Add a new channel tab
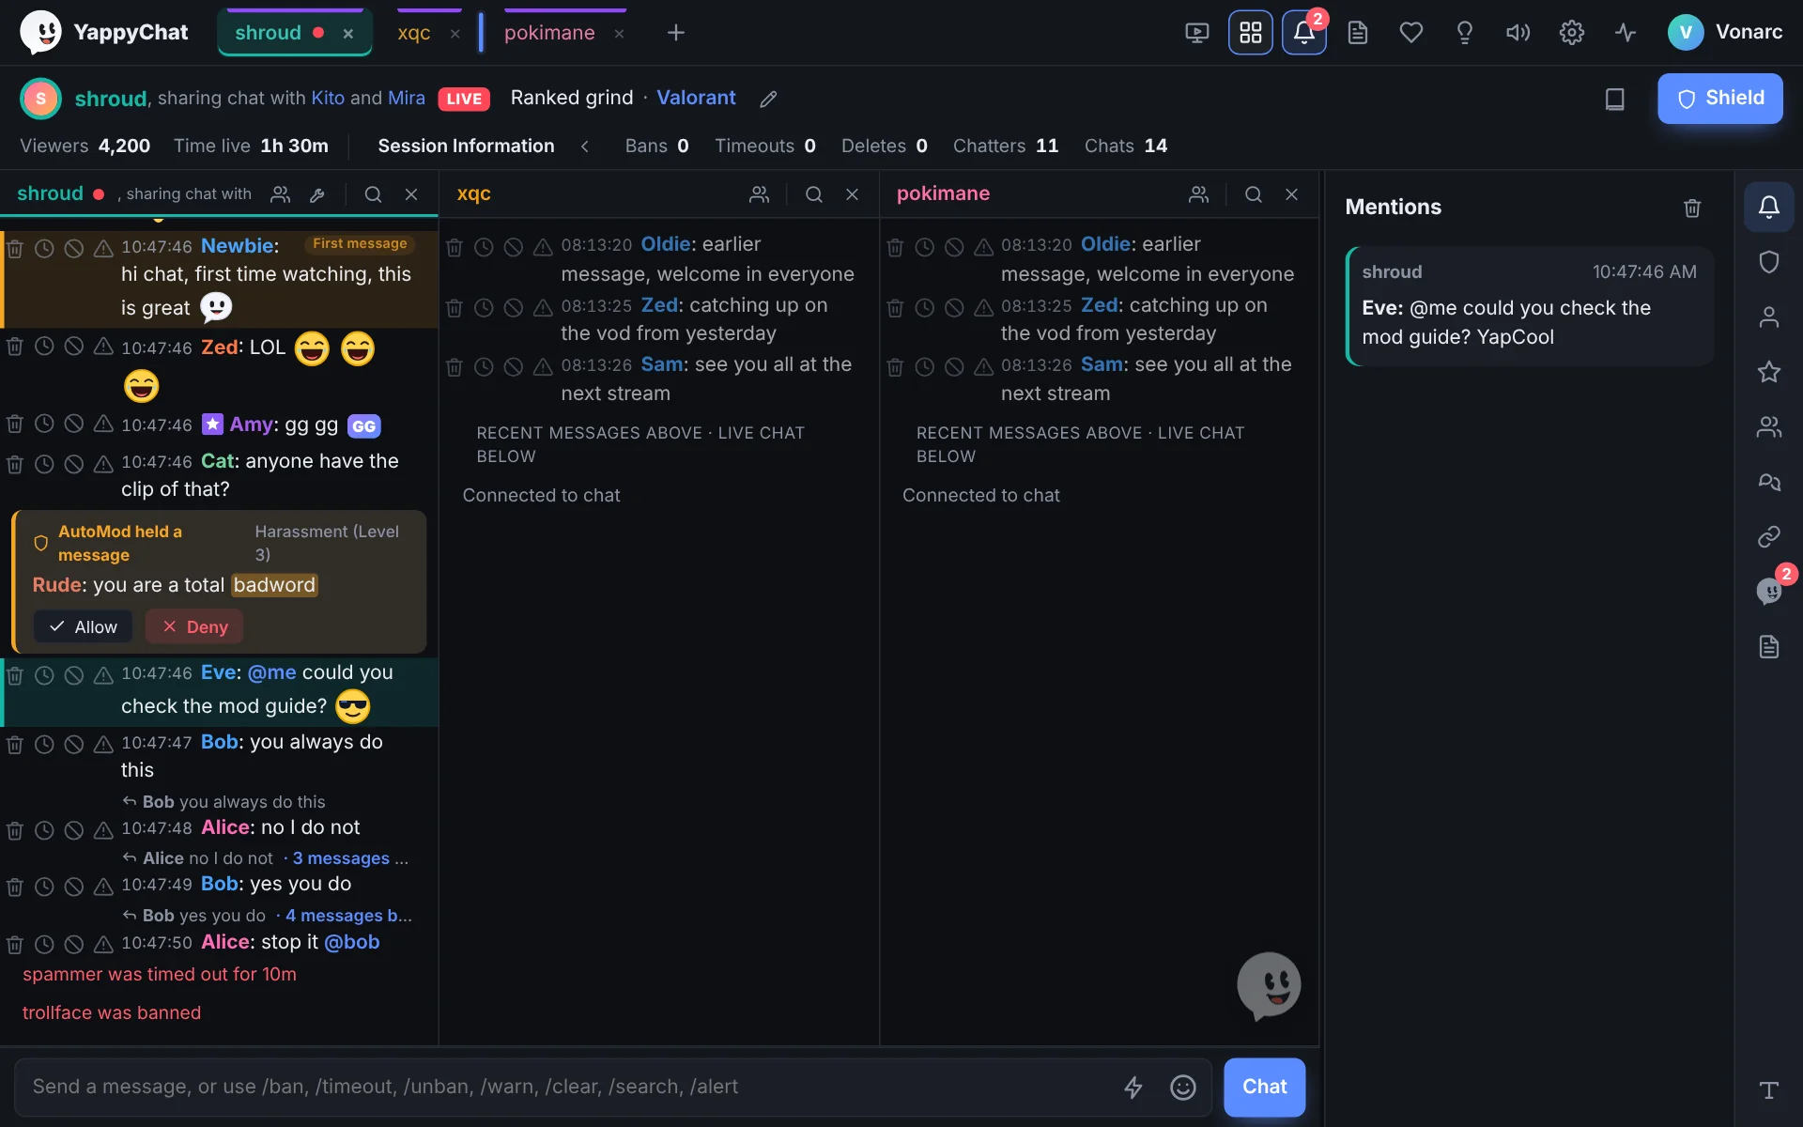Image resolution: width=1803 pixels, height=1127 pixels. [675, 33]
